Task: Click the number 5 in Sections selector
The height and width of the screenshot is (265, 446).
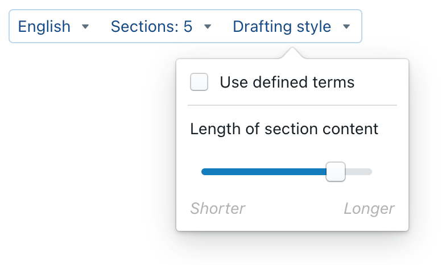Action: (x=188, y=26)
